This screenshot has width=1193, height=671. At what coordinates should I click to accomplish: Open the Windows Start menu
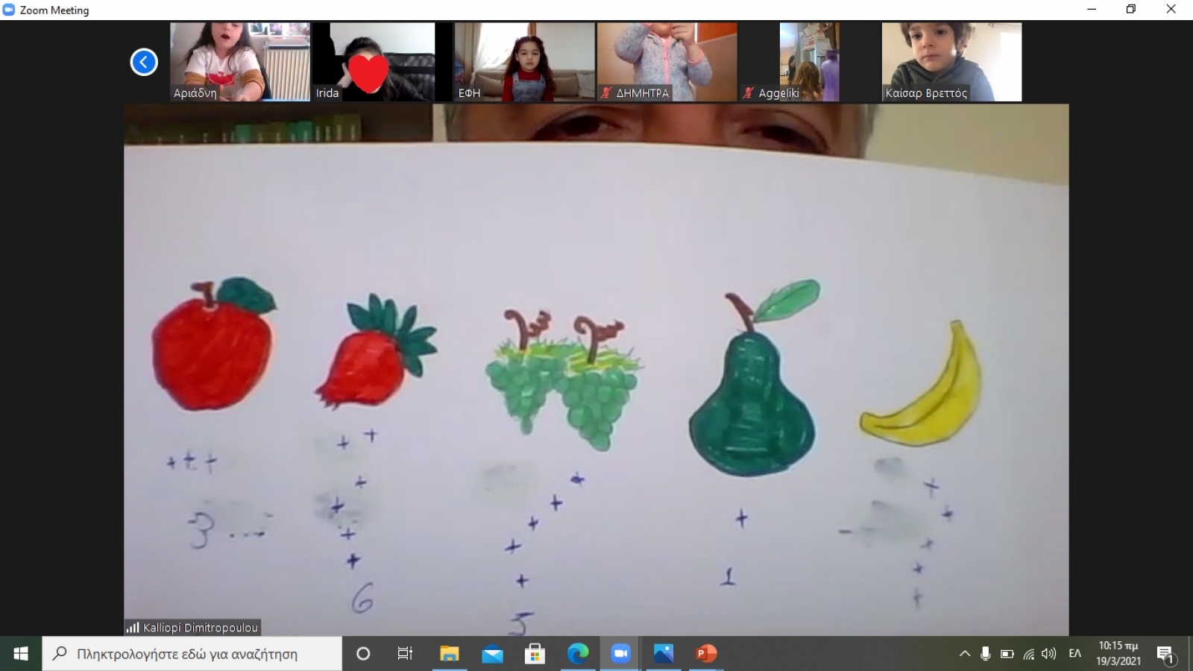tap(21, 654)
